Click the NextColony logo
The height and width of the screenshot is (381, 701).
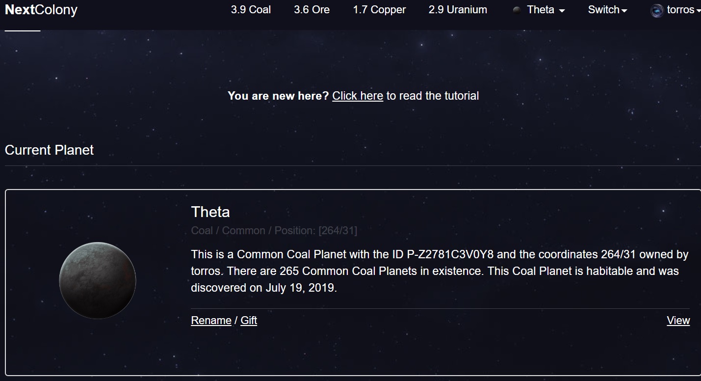pos(41,10)
